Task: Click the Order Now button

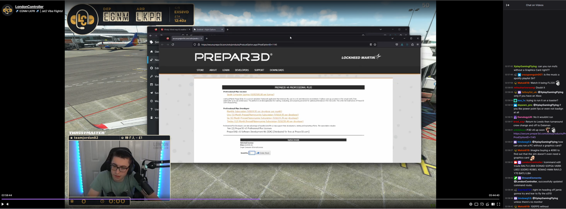Action: click(x=263, y=153)
